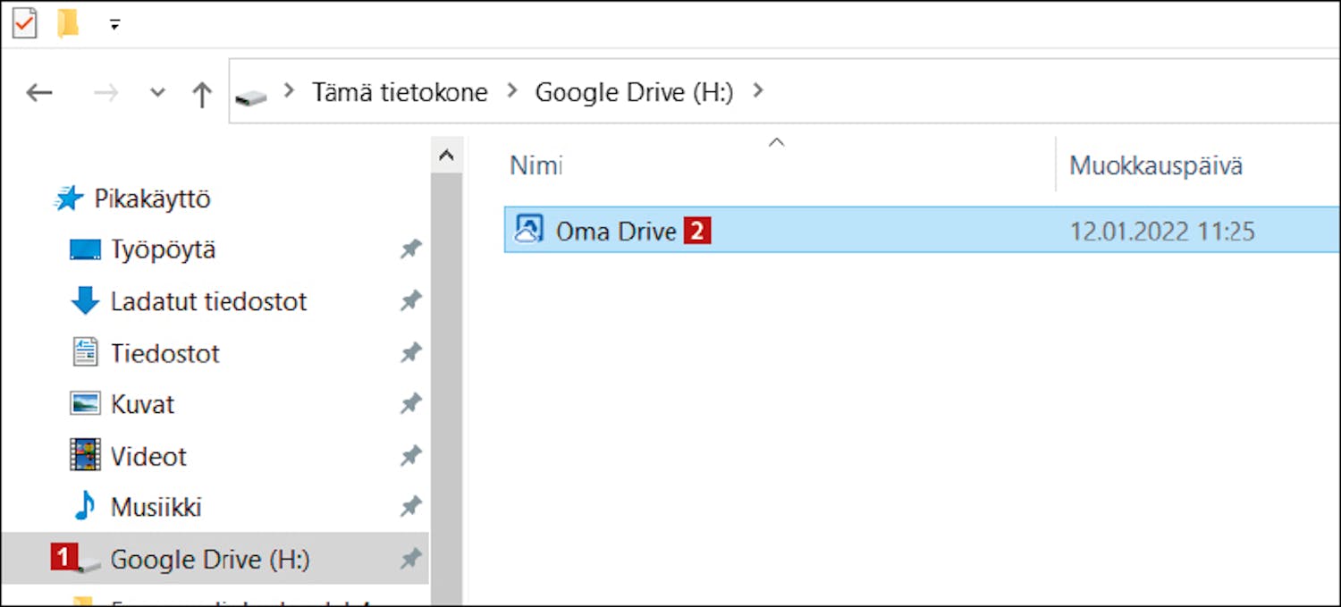The width and height of the screenshot is (1341, 607).
Task: Toggle the pin beside Kuvat
Action: point(410,404)
